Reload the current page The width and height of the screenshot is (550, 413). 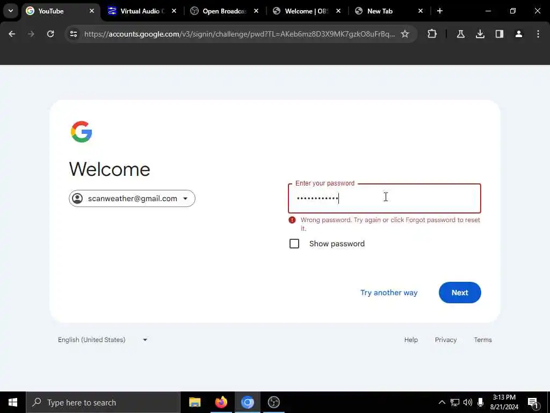(50, 34)
